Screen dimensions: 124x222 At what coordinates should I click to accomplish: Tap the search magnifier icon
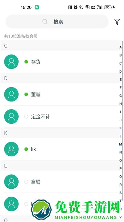(45, 22)
